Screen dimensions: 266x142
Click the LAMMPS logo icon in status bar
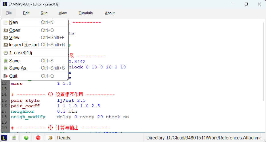[x=4, y=138]
